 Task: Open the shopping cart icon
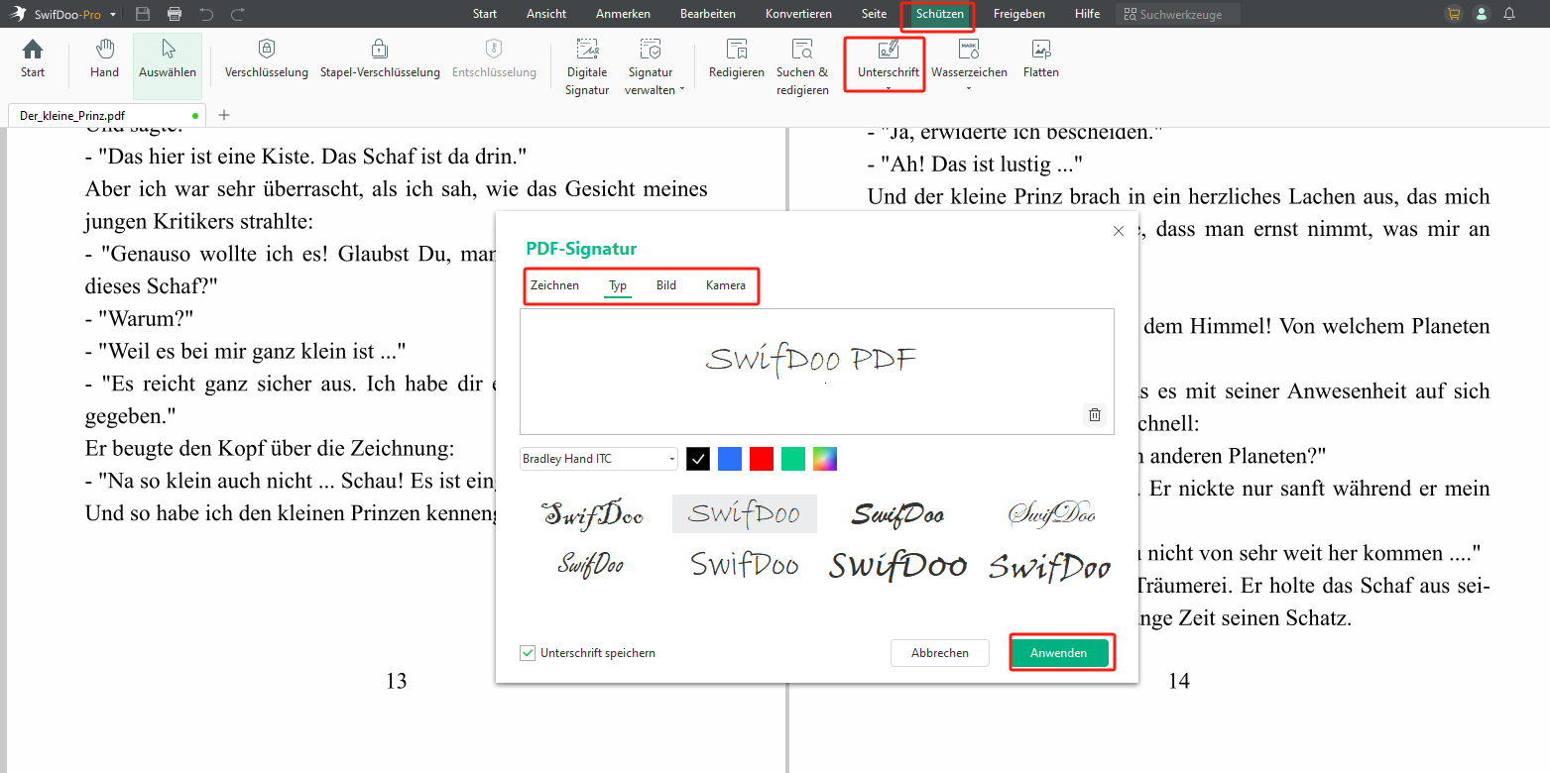1454,14
